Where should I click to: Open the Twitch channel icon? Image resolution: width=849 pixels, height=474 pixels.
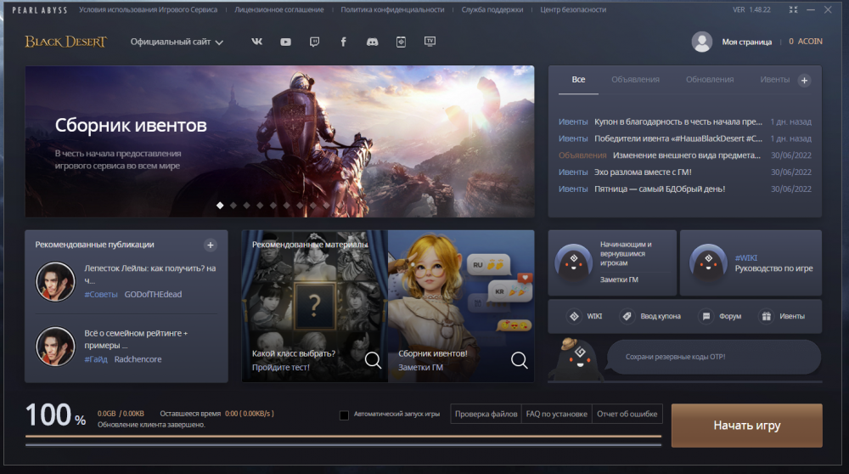(315, 42)
